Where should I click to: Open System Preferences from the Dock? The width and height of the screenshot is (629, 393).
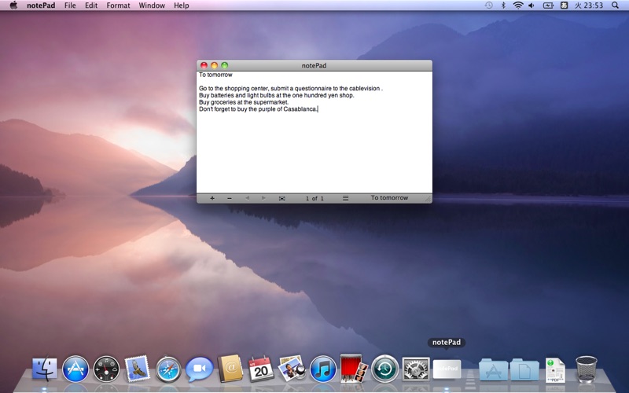point(416,369)
